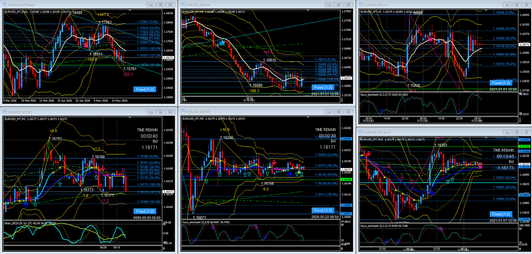Minimize the EURUSD_MT,H4 chart window
Viewport: 532px width, 254px height.
tap(329, 4)
